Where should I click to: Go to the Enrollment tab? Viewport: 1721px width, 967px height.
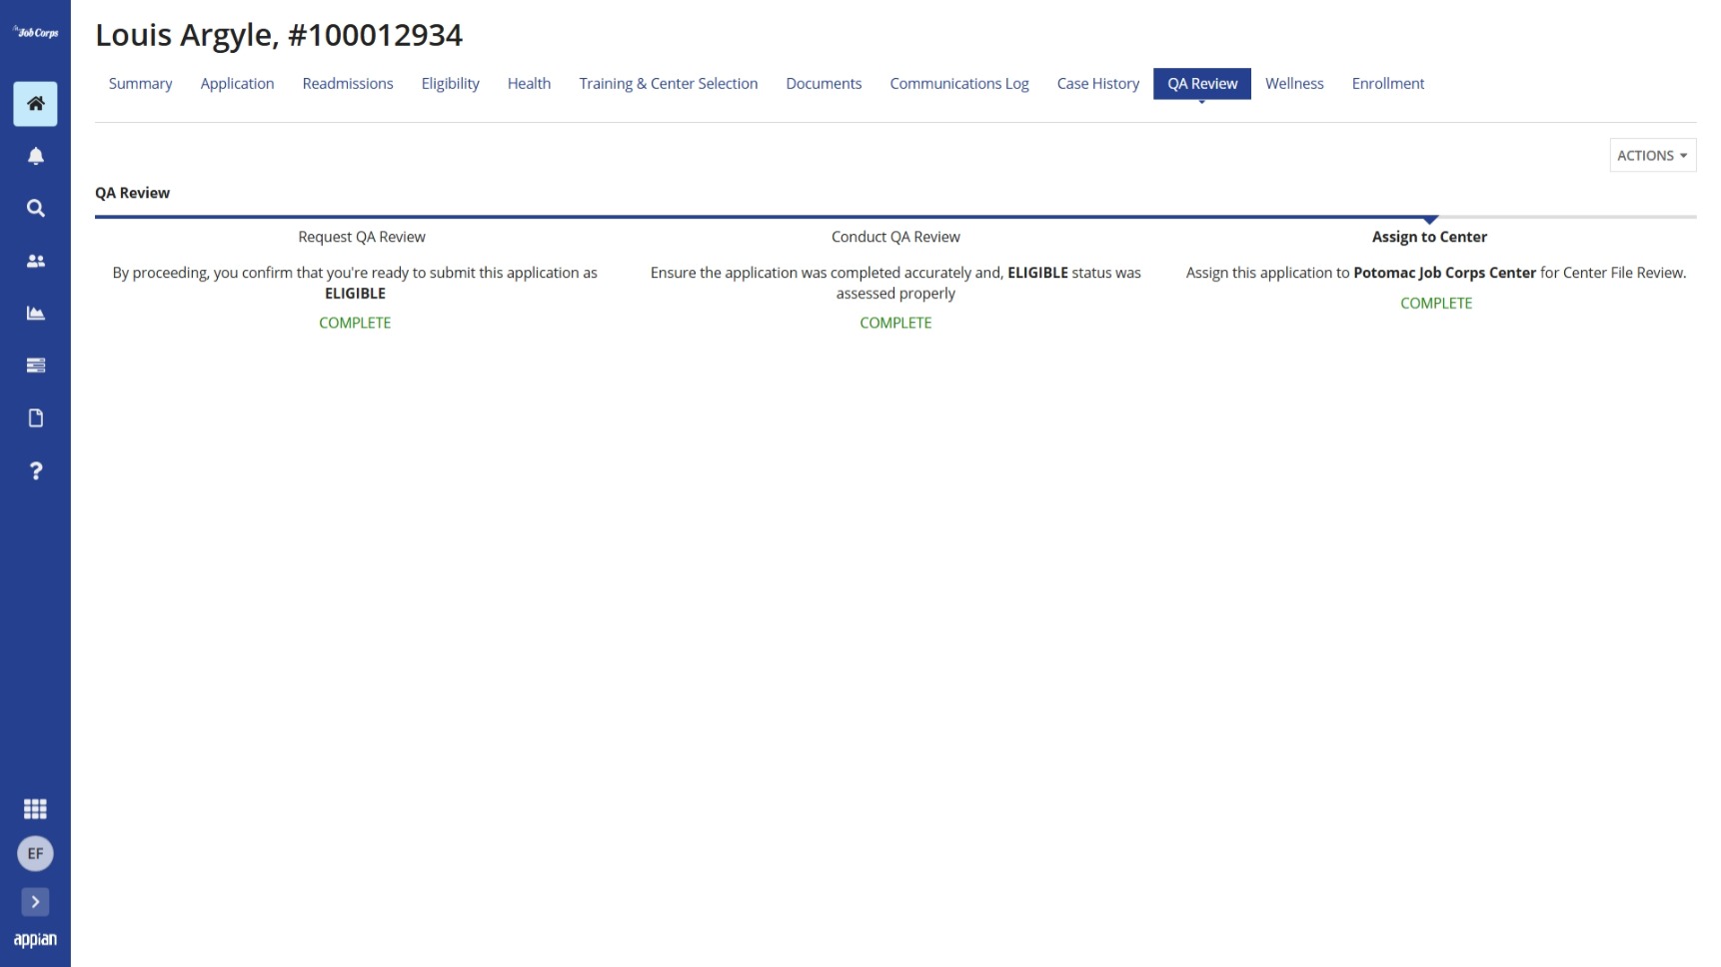(1387, 84)
